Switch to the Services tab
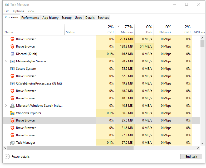206x168 pixels. [x=103, y=18]
